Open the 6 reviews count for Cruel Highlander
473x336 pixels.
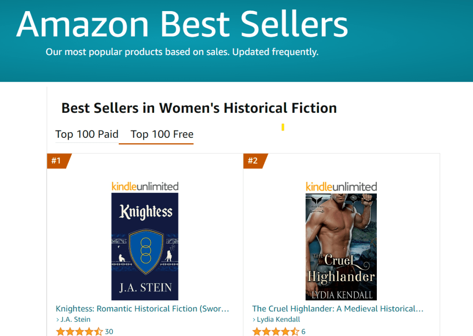coord(303,331)
